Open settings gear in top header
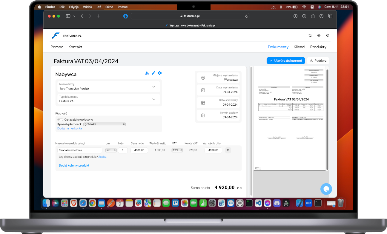 319,36
